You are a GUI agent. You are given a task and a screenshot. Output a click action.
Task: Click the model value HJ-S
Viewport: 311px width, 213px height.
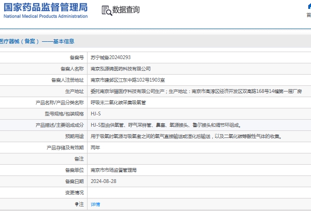pyautogui.click(x=96, y=114)
